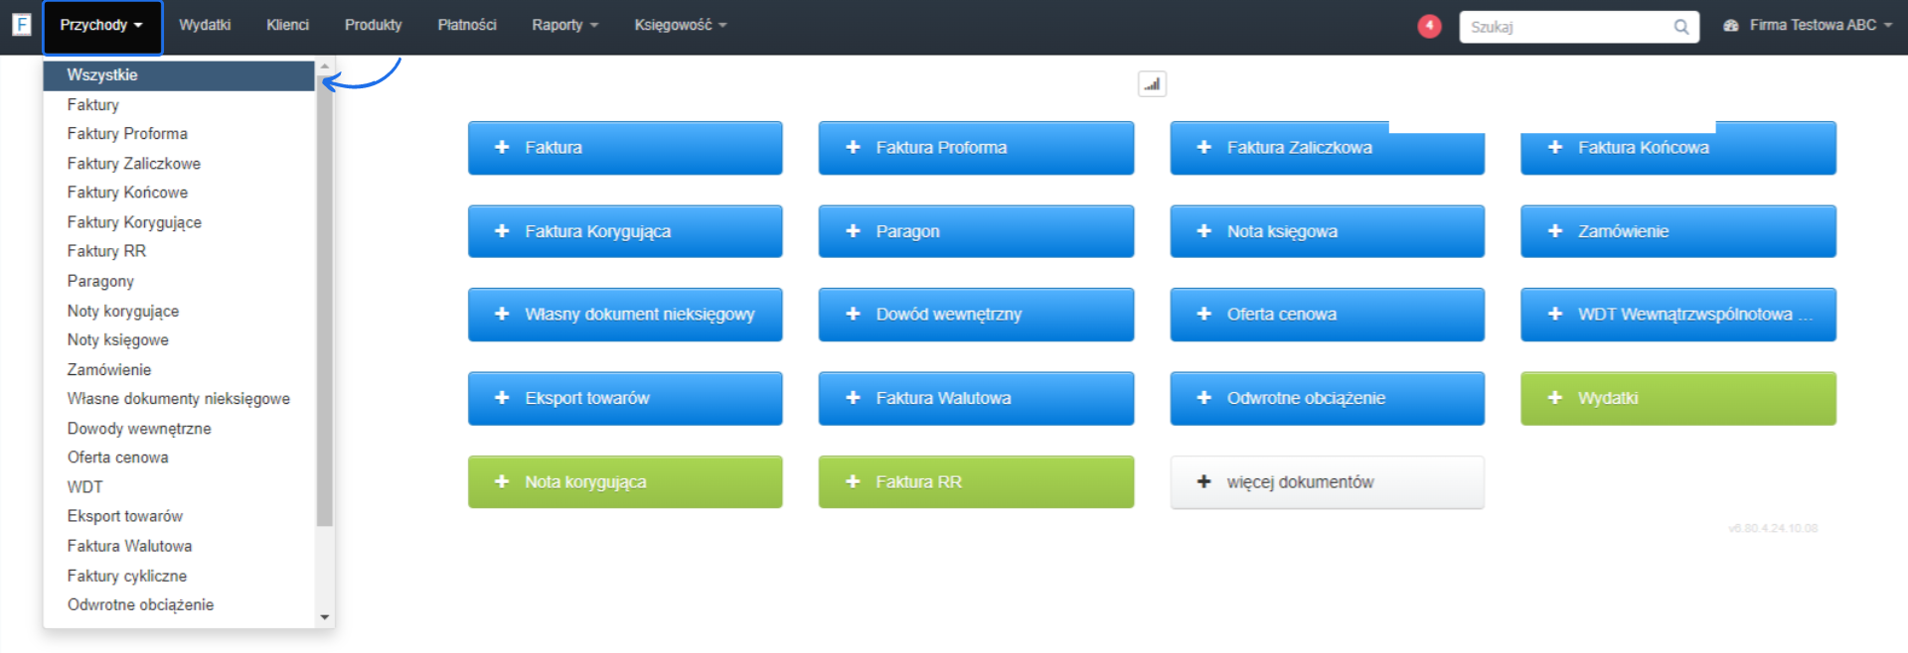1908x653 pixels.
Task: Go to Wydatki in the top menu
Action: tap(205, 26)
